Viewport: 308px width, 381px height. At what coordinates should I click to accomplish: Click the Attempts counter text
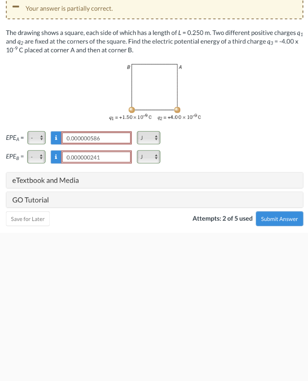click(222, 218)
